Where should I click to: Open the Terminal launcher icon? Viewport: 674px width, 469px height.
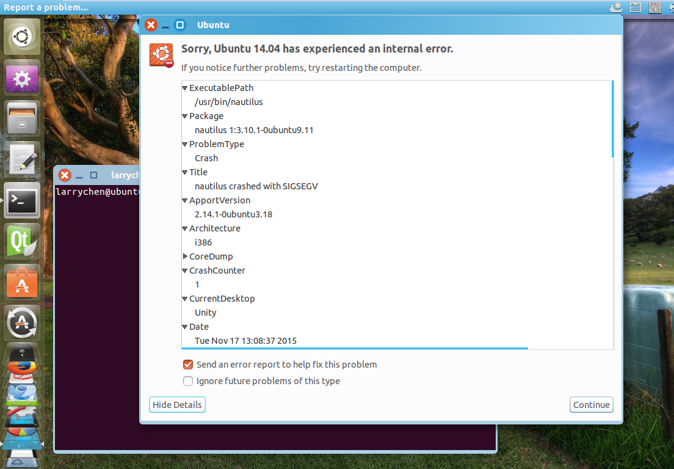point(22,200)
